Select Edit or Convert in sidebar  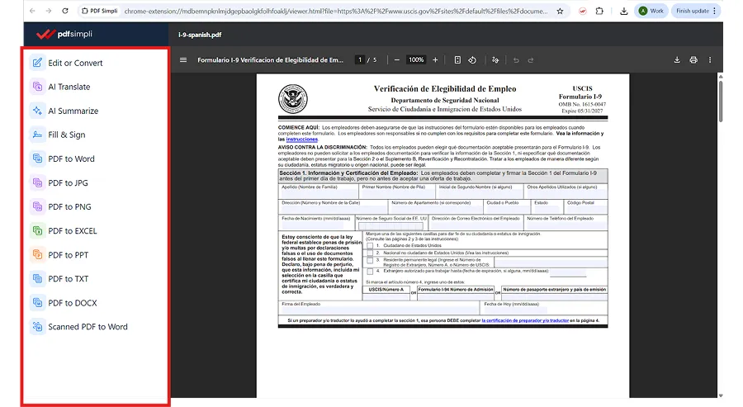click(75, 63)
